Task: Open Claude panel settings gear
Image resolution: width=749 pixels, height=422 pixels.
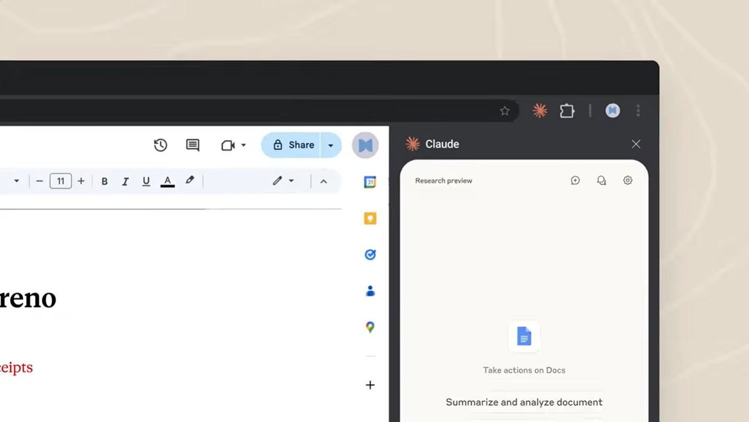Action: pos(628,180)
